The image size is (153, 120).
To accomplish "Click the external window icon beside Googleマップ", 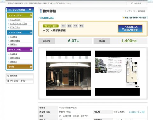I will (143, 112).
